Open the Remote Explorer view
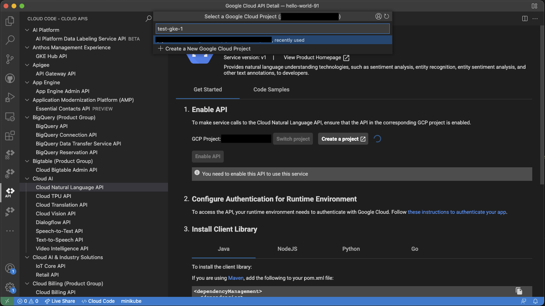 pyautogui.click(x=10, y=117)
